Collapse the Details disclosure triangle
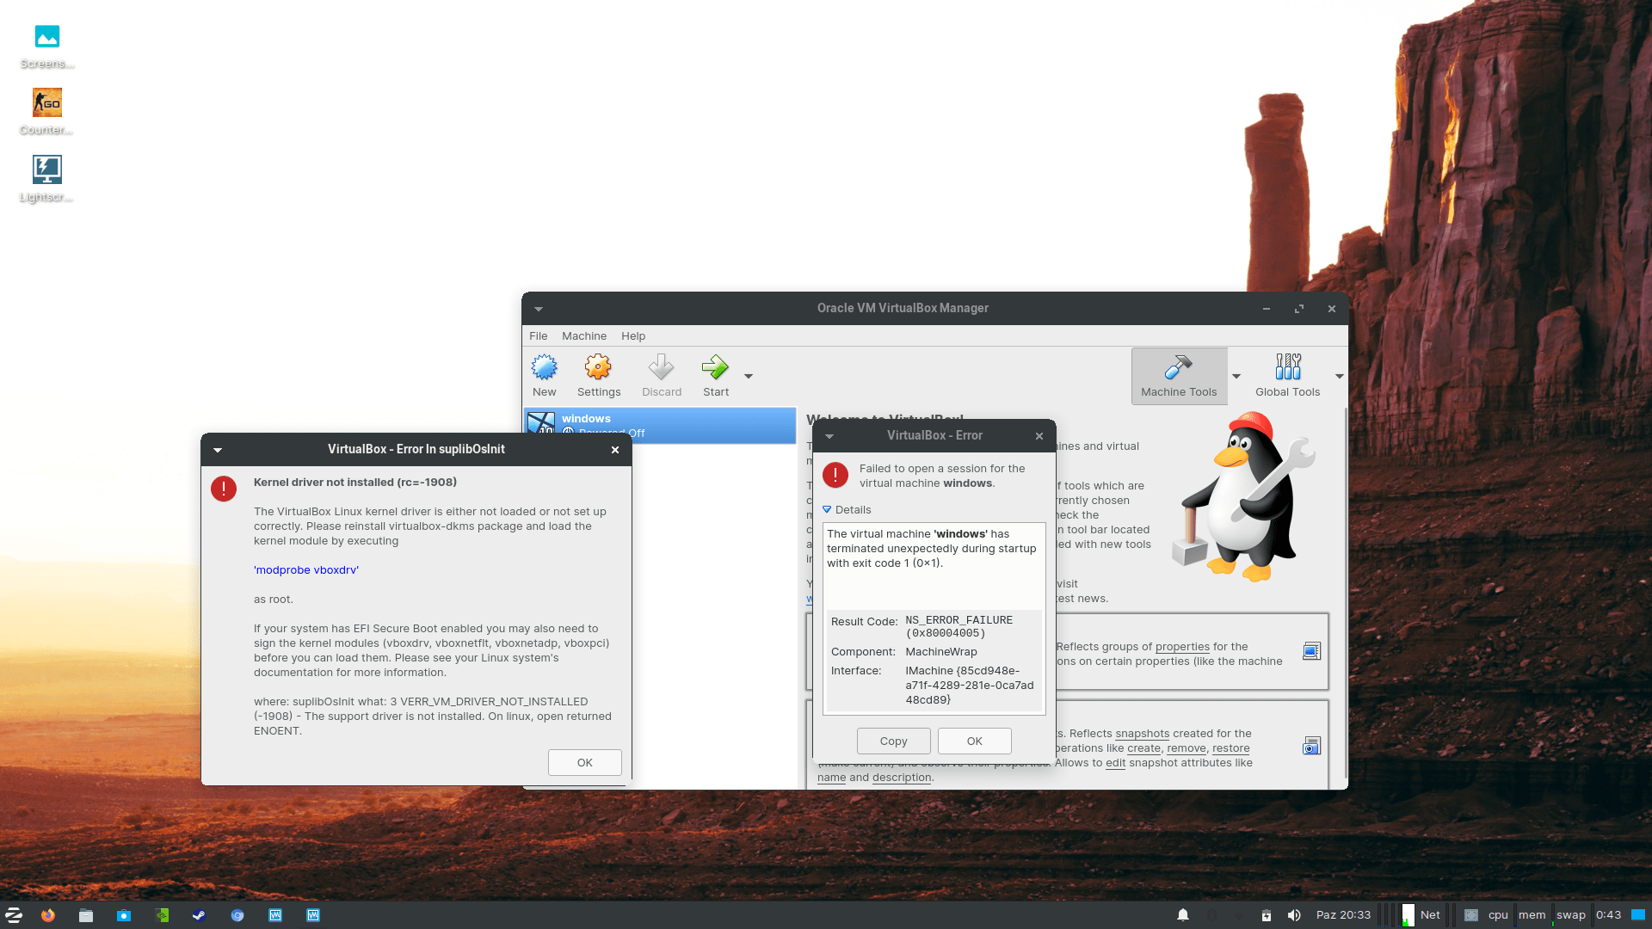 (x=827, y=510)
